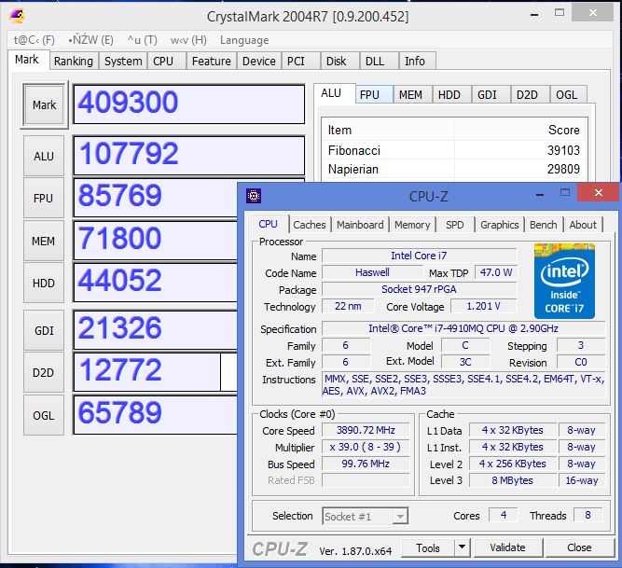Image resolution: width=622 pixels, height=568 pixels.
Task: Click the total Mark score 409300 field
Action: coord(189,104)
